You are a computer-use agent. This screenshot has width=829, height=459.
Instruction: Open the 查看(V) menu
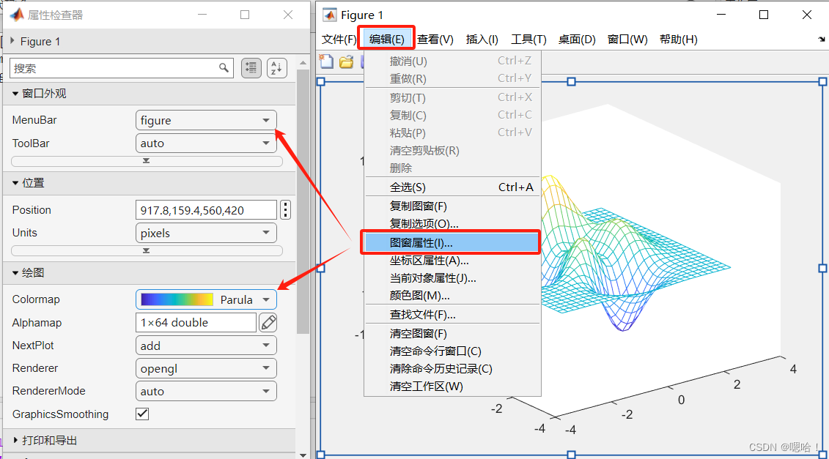[435, 39]
